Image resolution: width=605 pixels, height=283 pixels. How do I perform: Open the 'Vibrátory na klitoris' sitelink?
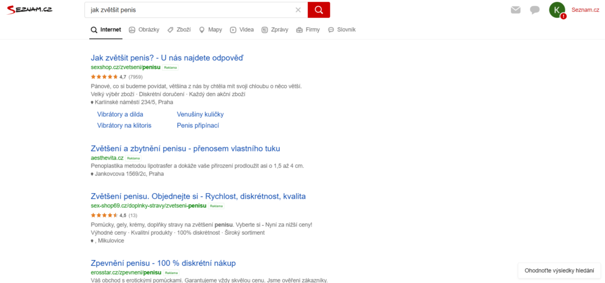click(x=124, y=126)
